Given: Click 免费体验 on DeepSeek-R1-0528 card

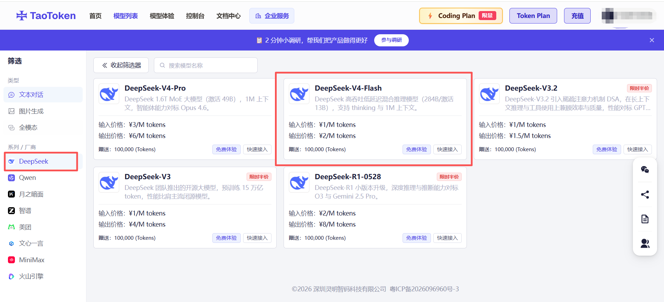Looking at the screenshot, I should [x=417, y=238].
